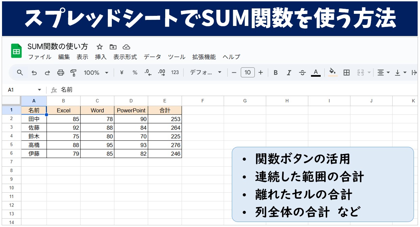The height and width of the screenshot is (227, 420).
Task: Open the データ menu
Action: (152, 57)
